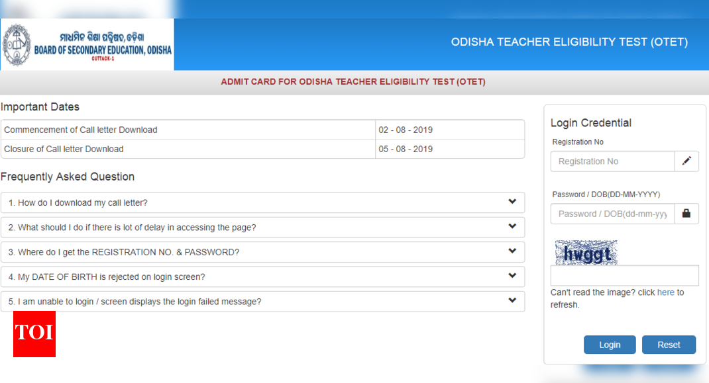Viewport: 709px width, 383px height.
Task: Click the "here" link to refresh captcha
Action: click(665, 292)
